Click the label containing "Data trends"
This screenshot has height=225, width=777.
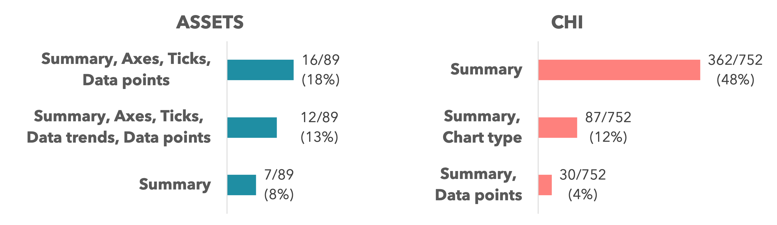[119, 127]
